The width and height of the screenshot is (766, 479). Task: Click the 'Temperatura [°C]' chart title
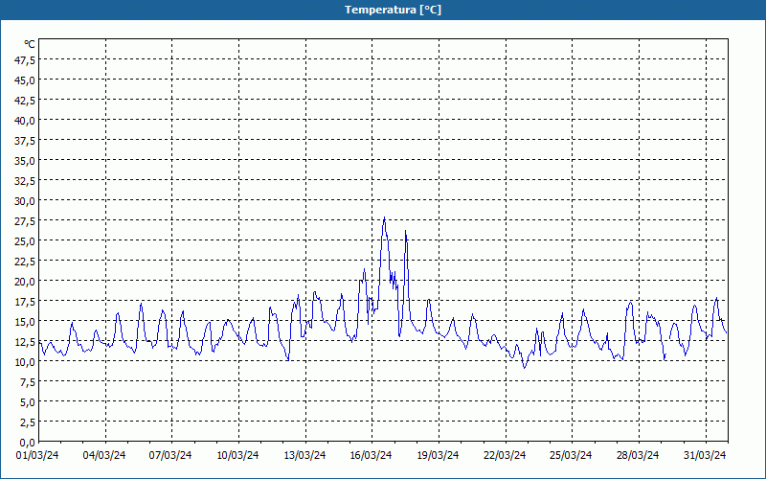tap(393, 10)
